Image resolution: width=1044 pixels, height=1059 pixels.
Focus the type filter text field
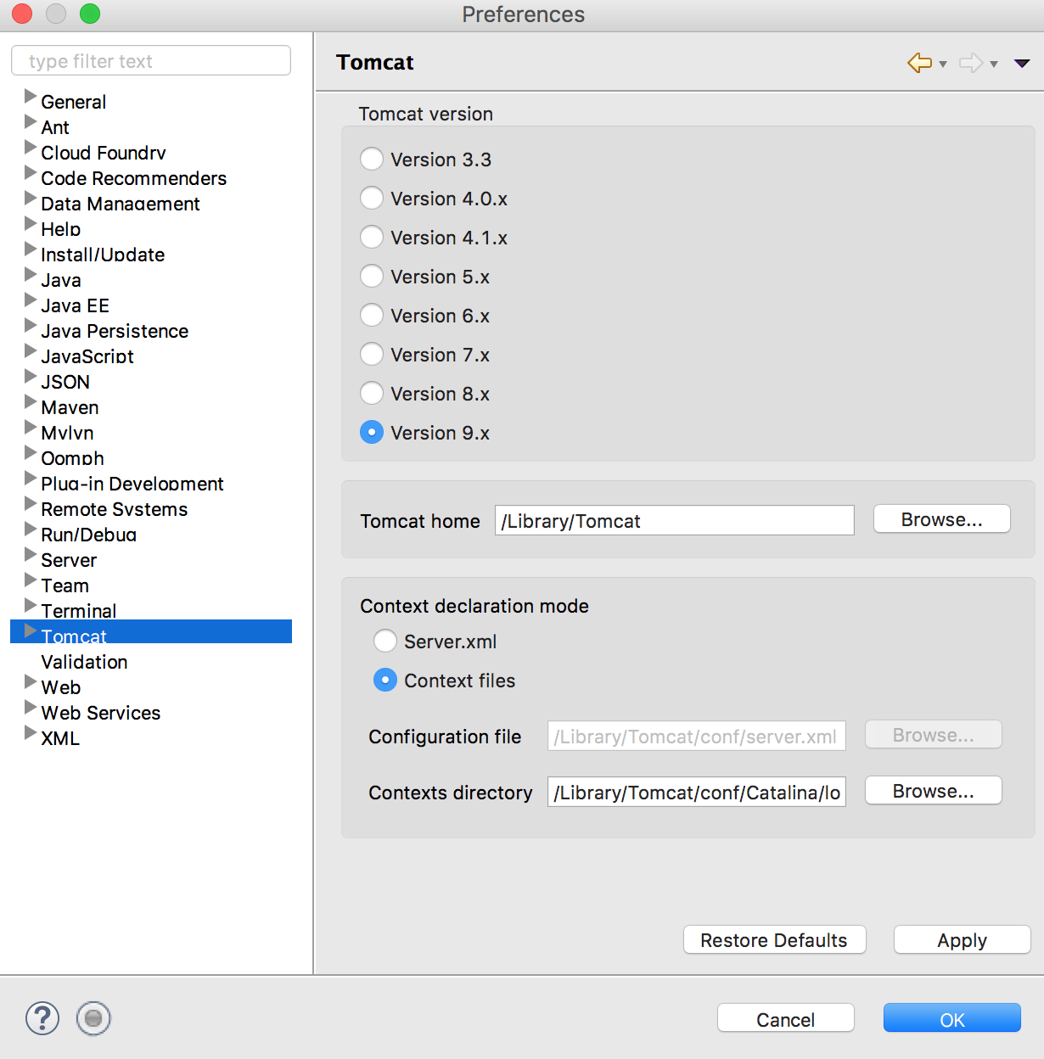point(151,60)
